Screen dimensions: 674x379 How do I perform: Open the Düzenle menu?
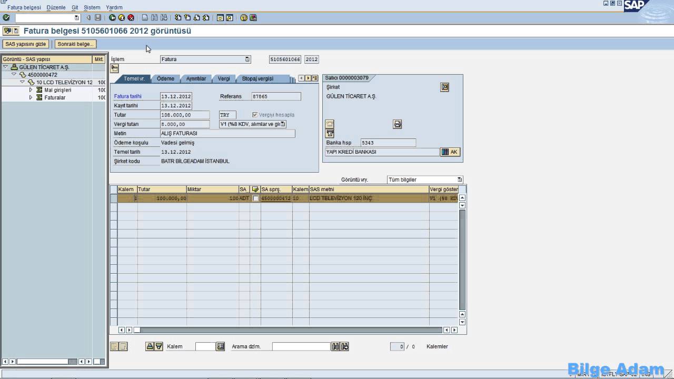pos(56,7)
